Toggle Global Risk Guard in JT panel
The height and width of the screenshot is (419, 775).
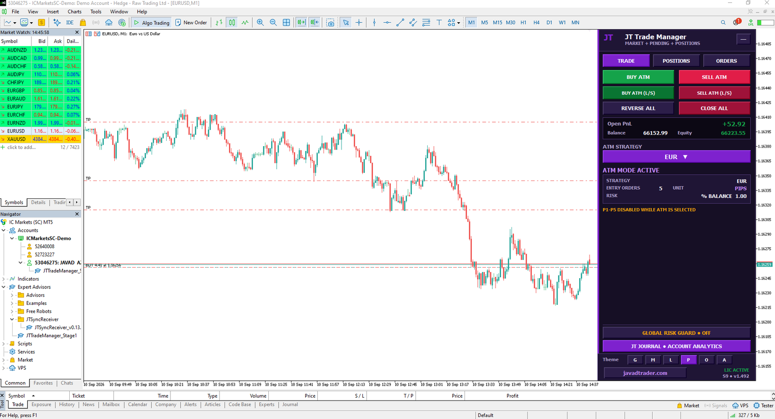click(676, 333)
